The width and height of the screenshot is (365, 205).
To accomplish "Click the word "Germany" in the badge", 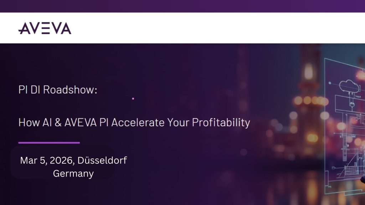I will 73,174.
